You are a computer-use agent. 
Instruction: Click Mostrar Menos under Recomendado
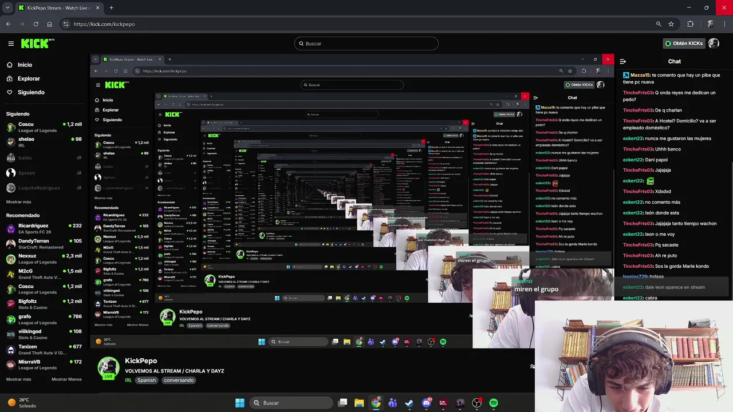click(66, 379)
